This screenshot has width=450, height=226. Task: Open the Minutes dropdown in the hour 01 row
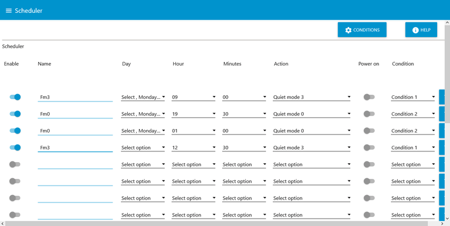[244, 131]
